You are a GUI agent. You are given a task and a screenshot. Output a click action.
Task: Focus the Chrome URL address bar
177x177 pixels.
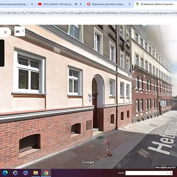[88, 13]
